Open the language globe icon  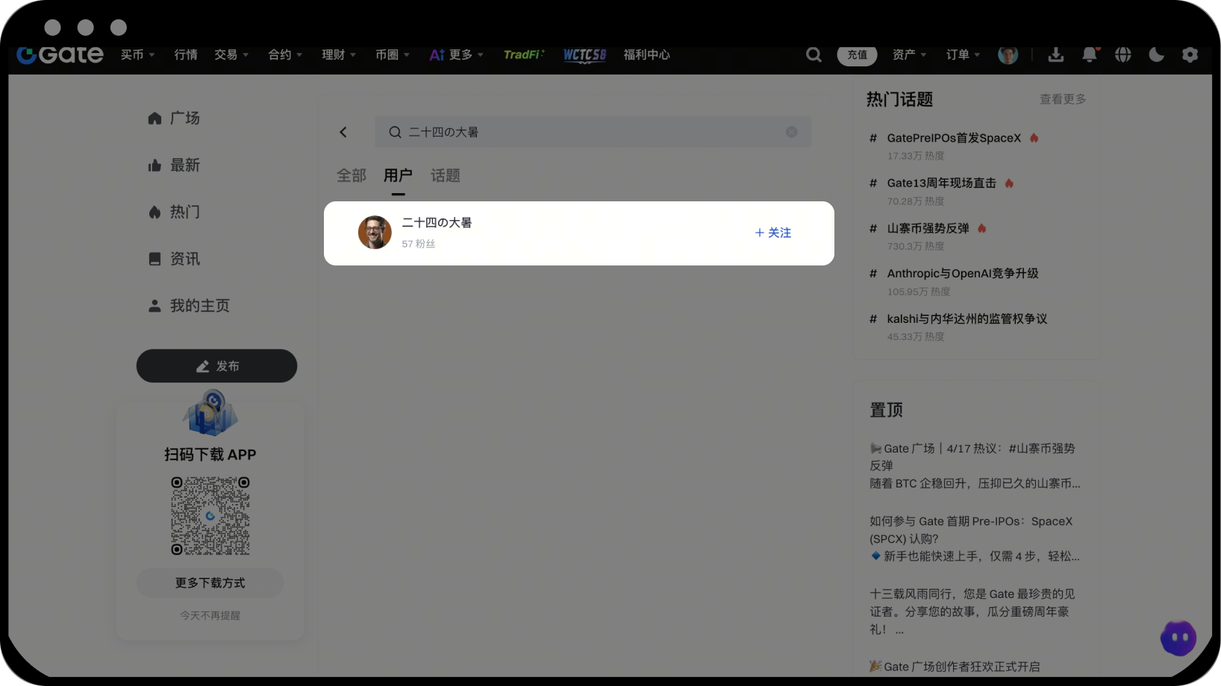(1123, 54)
